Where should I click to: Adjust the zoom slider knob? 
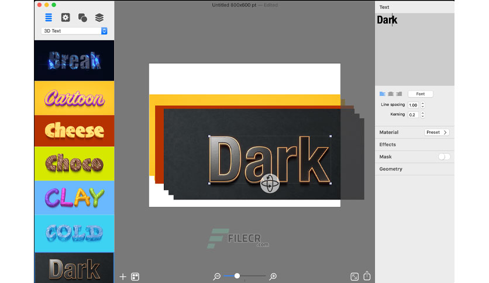[x=237, y=276]
